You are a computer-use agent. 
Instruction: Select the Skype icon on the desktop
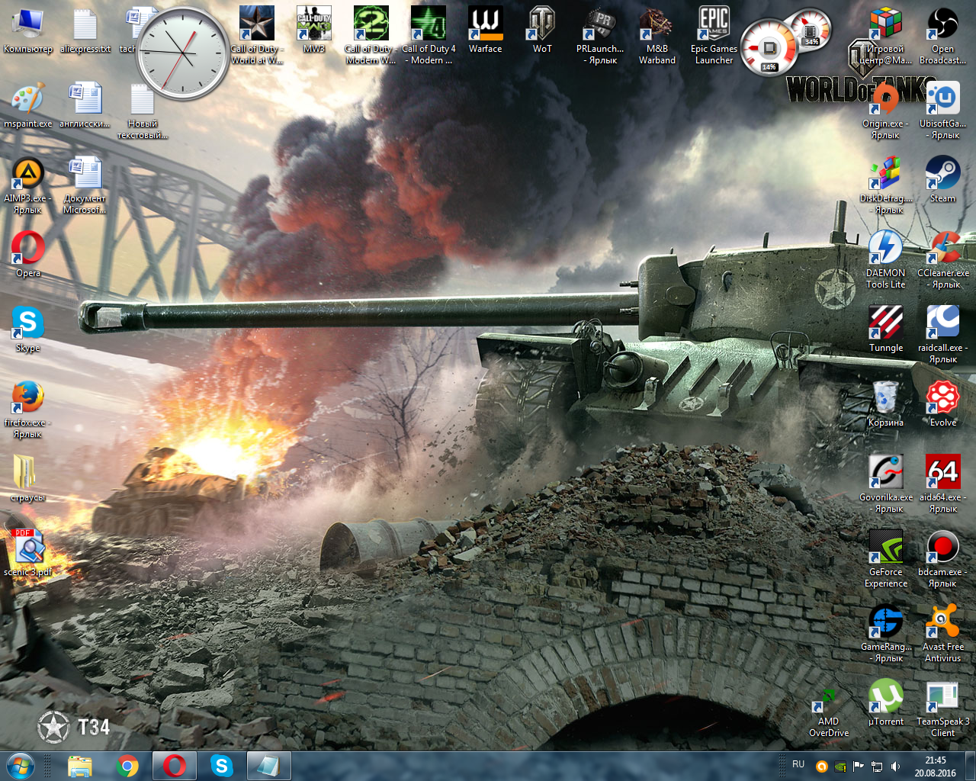pos(28,329)
